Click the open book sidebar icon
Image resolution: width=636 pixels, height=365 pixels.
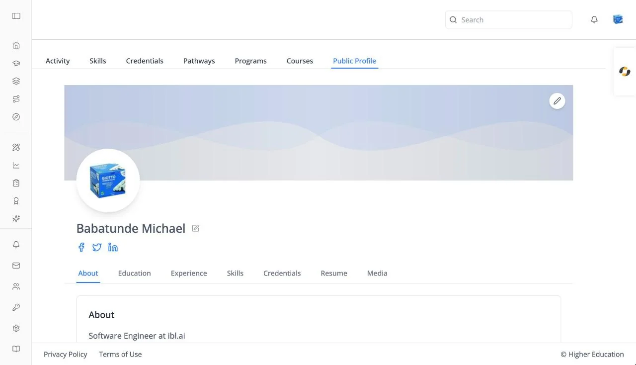pyautogui.click(x=16, y=349)
